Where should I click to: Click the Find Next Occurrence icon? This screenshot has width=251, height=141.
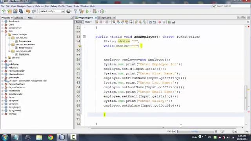[122, 22]
